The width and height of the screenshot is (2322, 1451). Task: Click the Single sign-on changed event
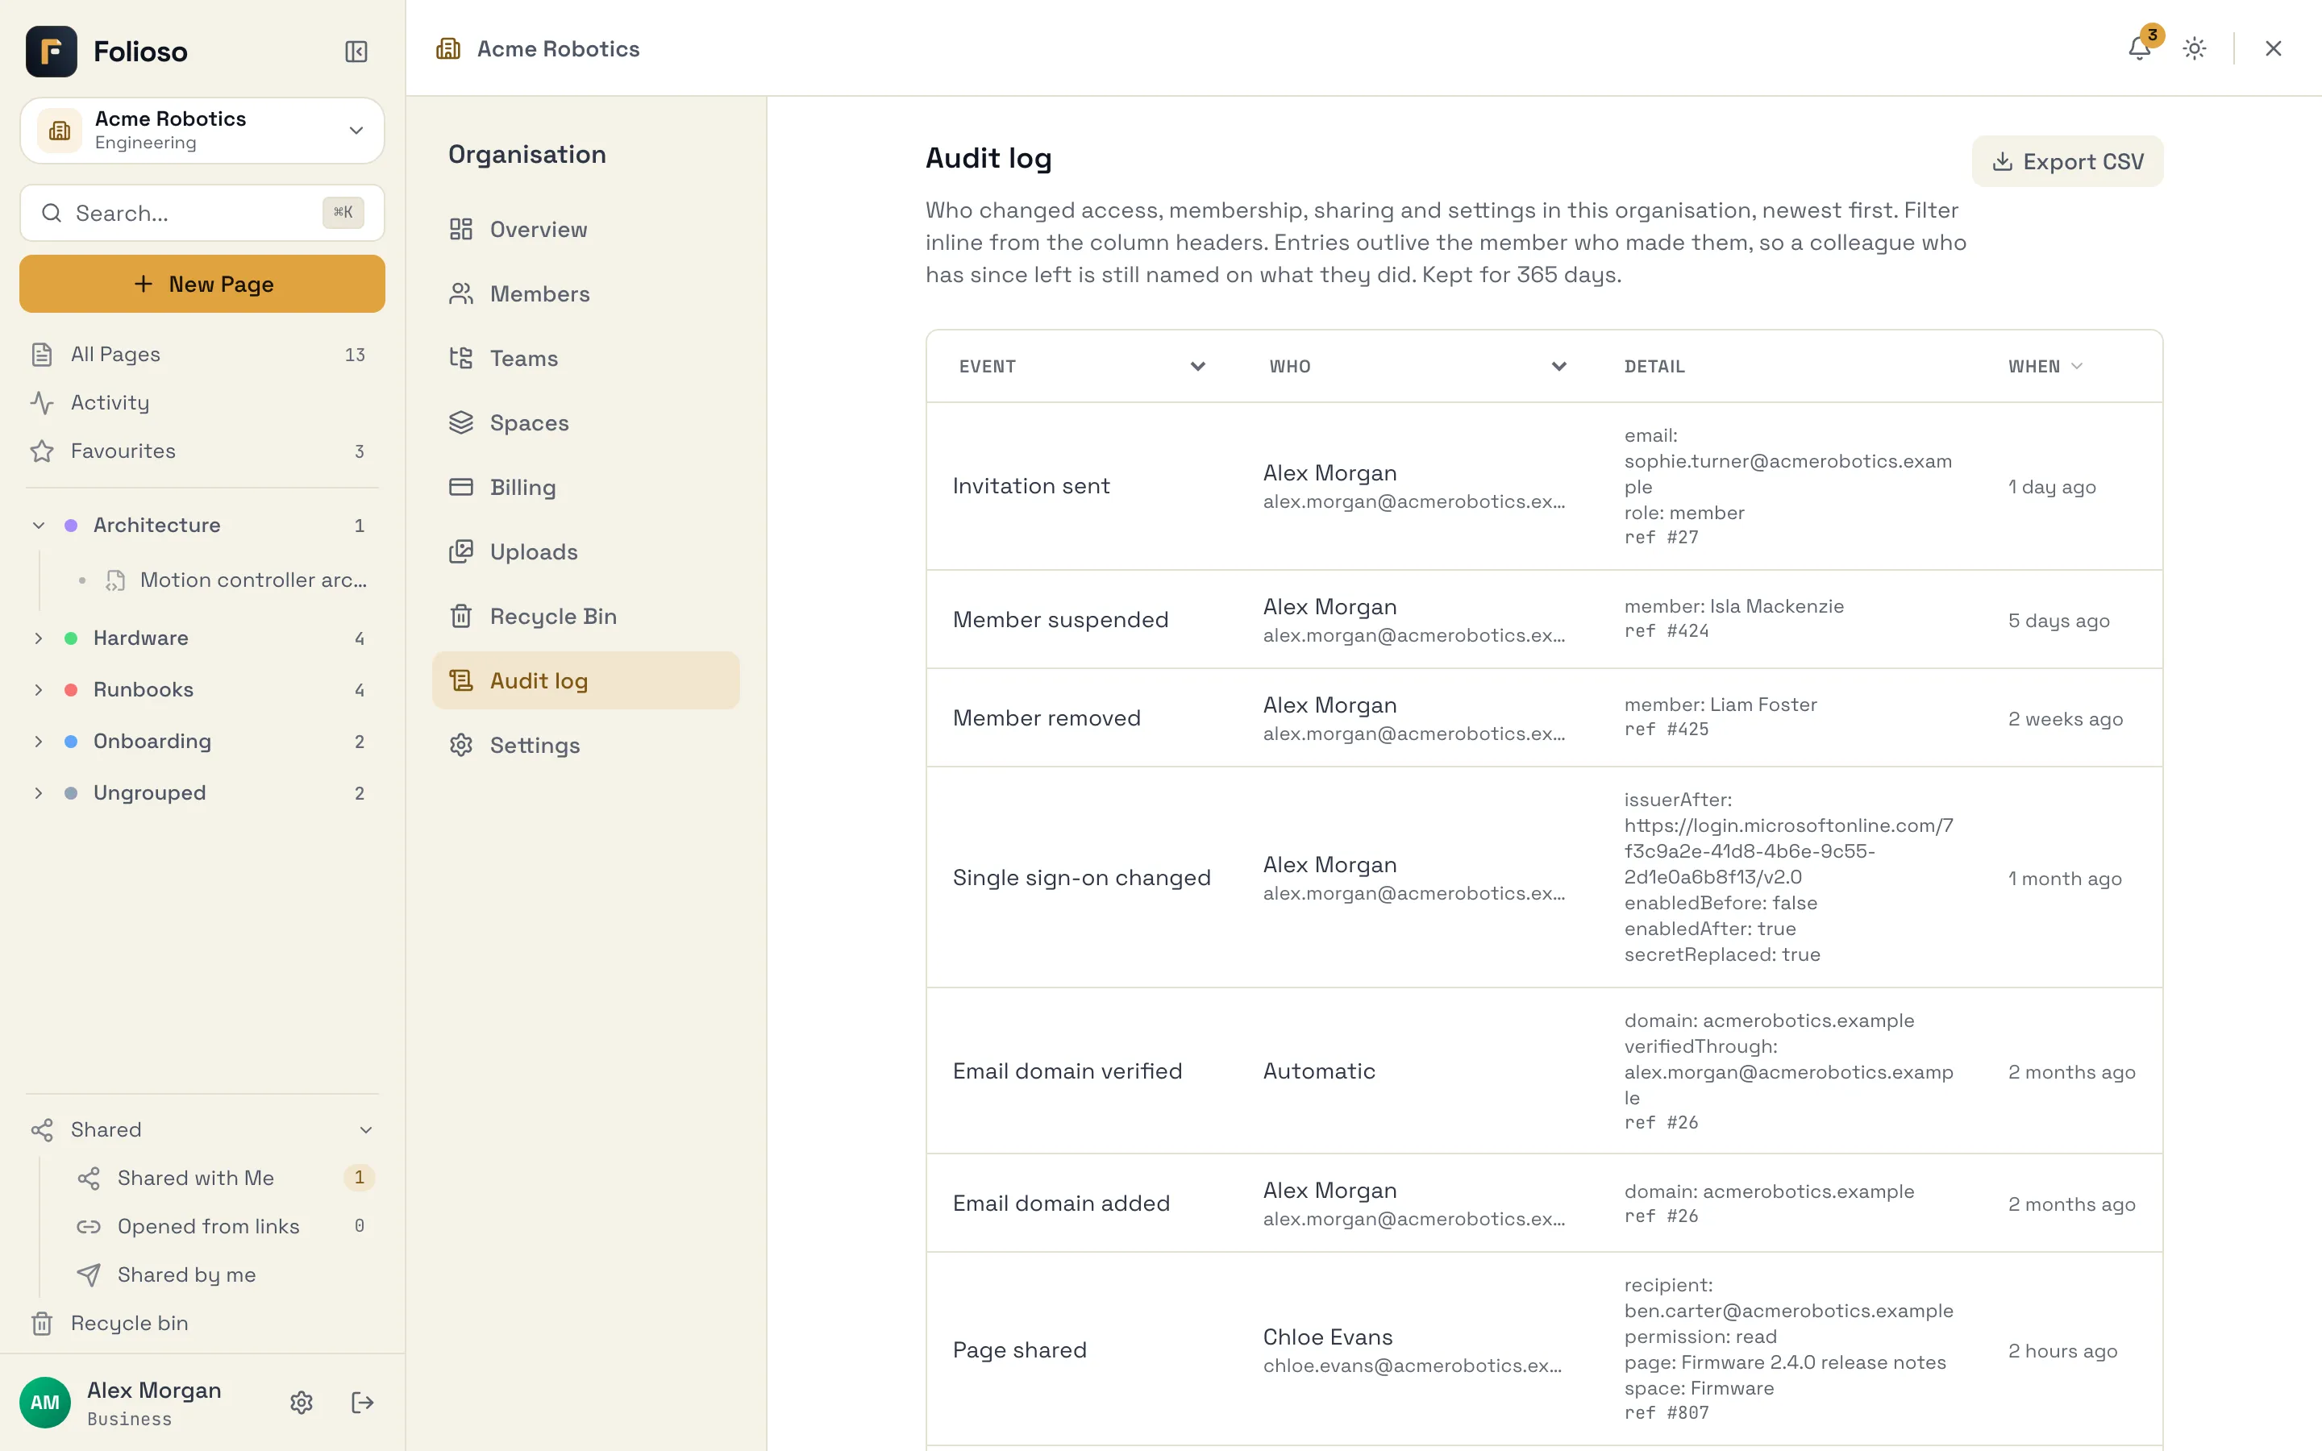click(1081, 877)
